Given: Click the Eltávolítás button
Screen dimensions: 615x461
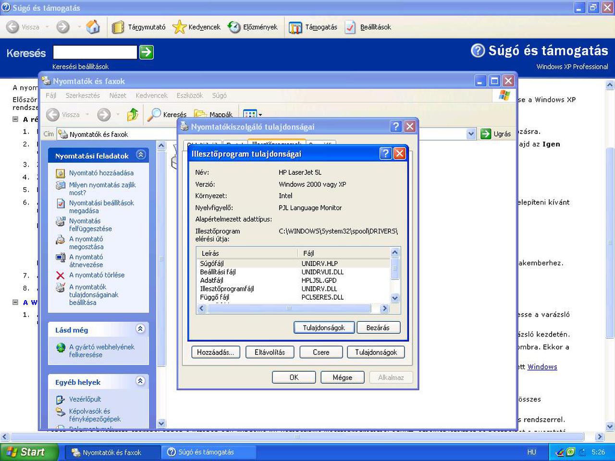Looking at the screenshot, I should click(270, 352).
